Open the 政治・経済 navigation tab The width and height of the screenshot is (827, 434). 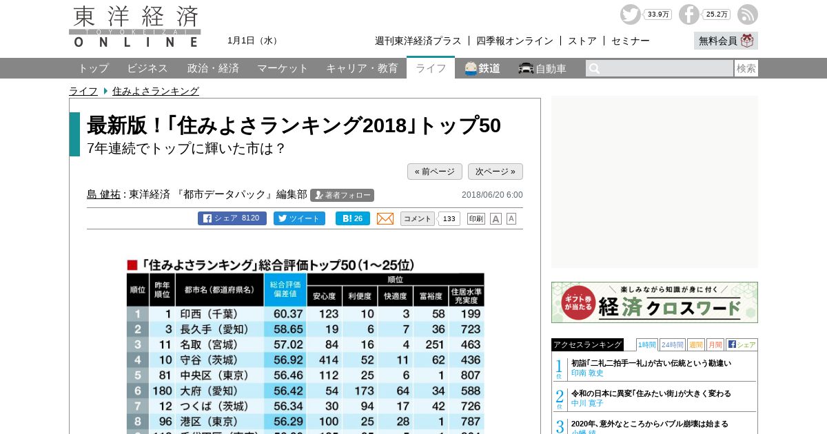pyautogui.click(x=213, y=68)
